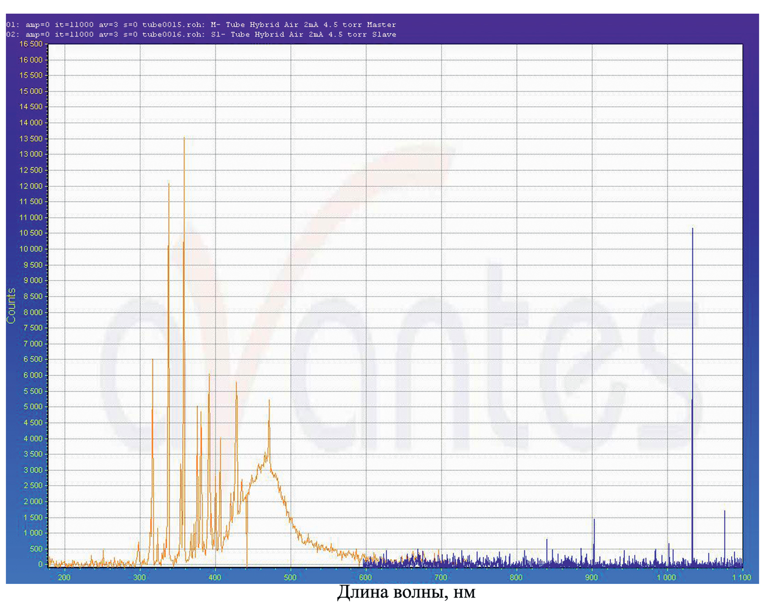Click the "0" tick label on the Y axis
765x614 pixels.
[x=40, y=564]
